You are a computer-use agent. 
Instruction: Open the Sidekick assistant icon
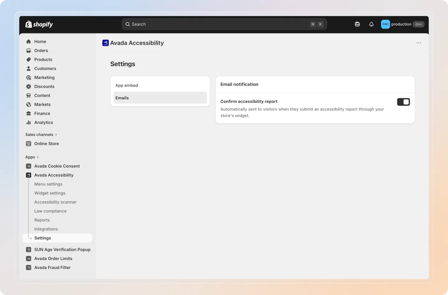(357, 24)
